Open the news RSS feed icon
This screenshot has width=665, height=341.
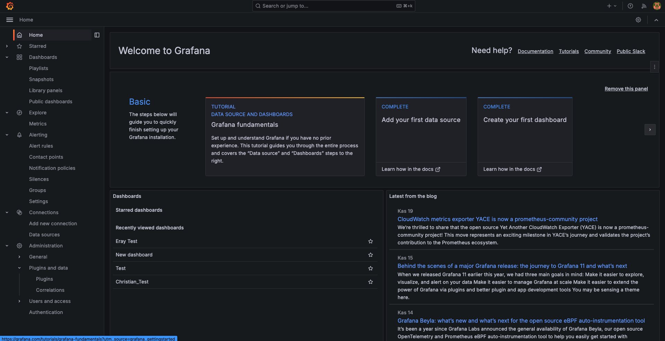pyautogui.click(x=644, y=6)
